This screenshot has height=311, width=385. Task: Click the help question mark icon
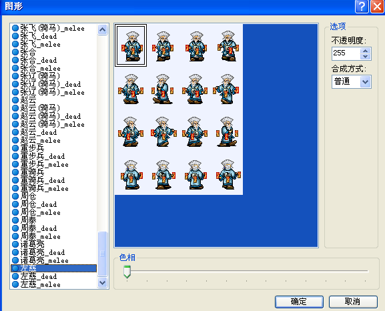click(362, 6)
